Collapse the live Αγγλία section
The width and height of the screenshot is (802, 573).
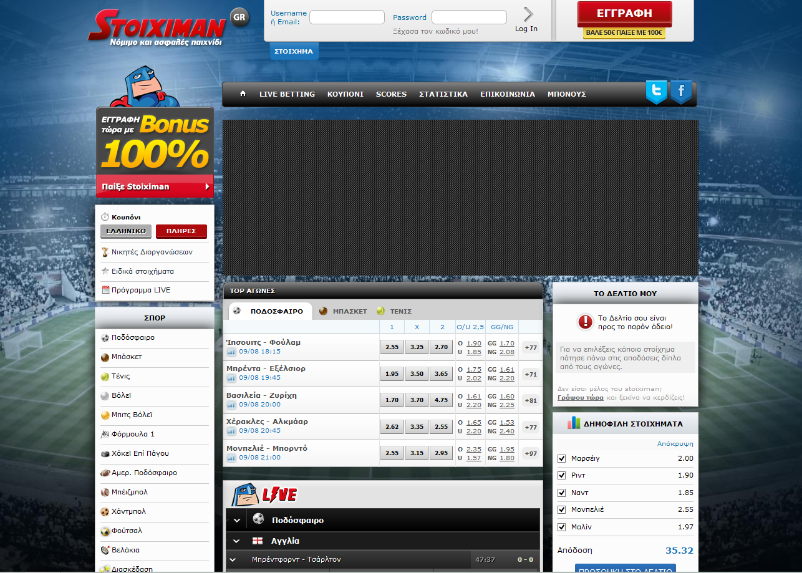(x=237, y=541)
